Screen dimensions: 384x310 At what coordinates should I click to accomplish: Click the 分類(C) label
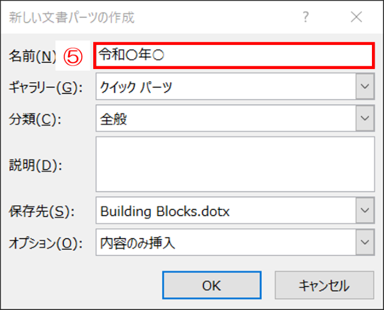[x=35, y=119]
